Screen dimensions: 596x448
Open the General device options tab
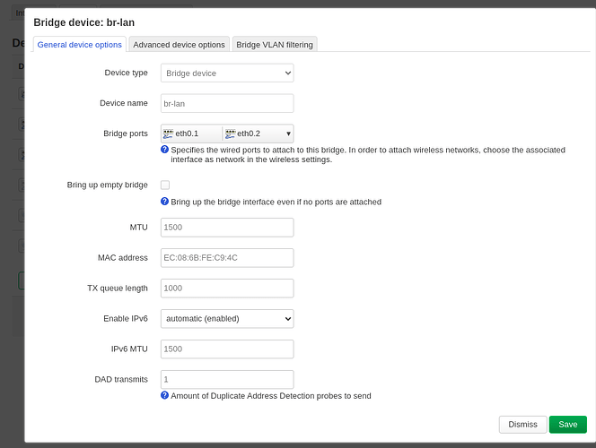(80, 45)
